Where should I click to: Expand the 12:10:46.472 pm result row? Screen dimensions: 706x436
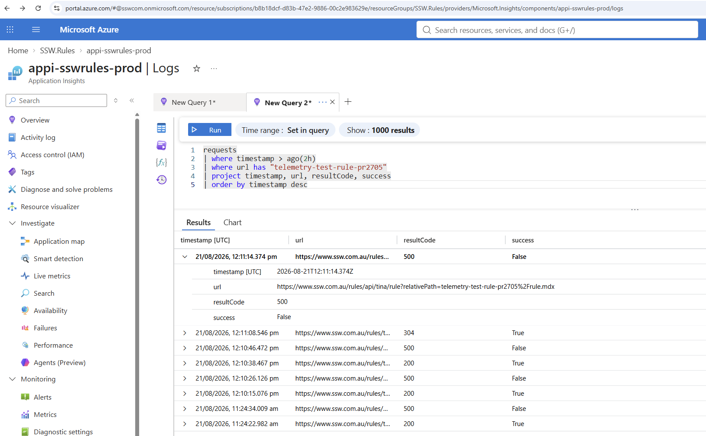185,348
